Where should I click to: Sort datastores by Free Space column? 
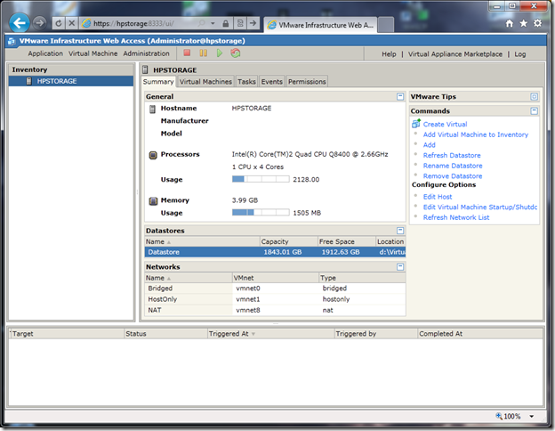[346, 241]
